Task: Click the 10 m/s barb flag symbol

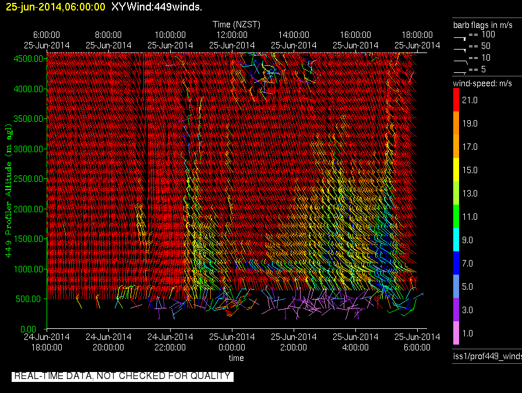Action: [x=461, y=62]
